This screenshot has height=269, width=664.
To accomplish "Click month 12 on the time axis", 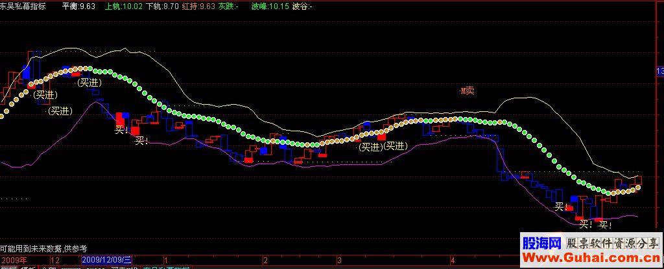I will (x=55, y=259).
